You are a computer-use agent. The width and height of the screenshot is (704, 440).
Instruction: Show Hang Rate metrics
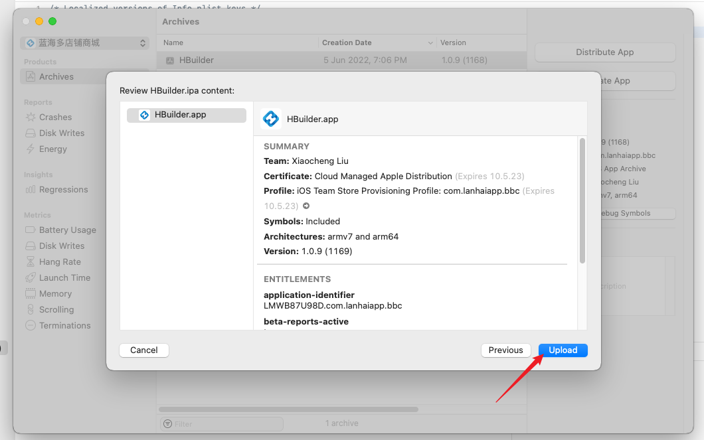(60, 262)
